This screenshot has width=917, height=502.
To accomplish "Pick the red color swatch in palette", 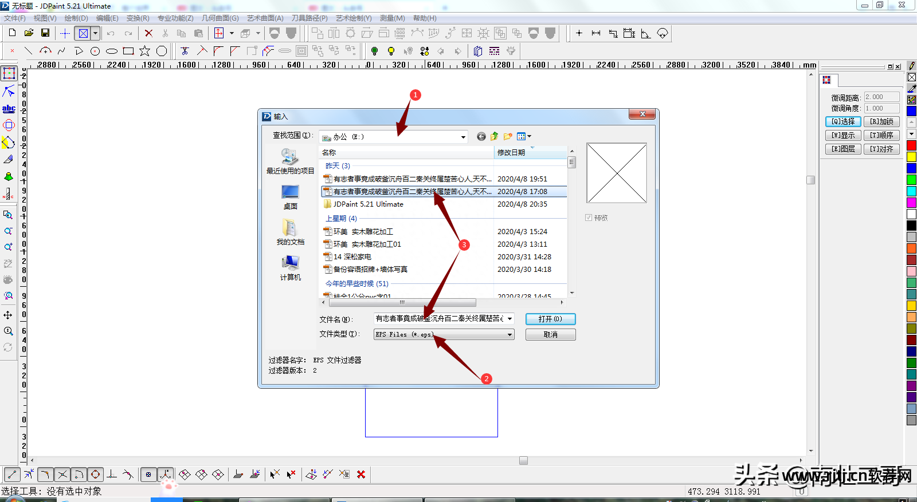I will click(911, 145).
